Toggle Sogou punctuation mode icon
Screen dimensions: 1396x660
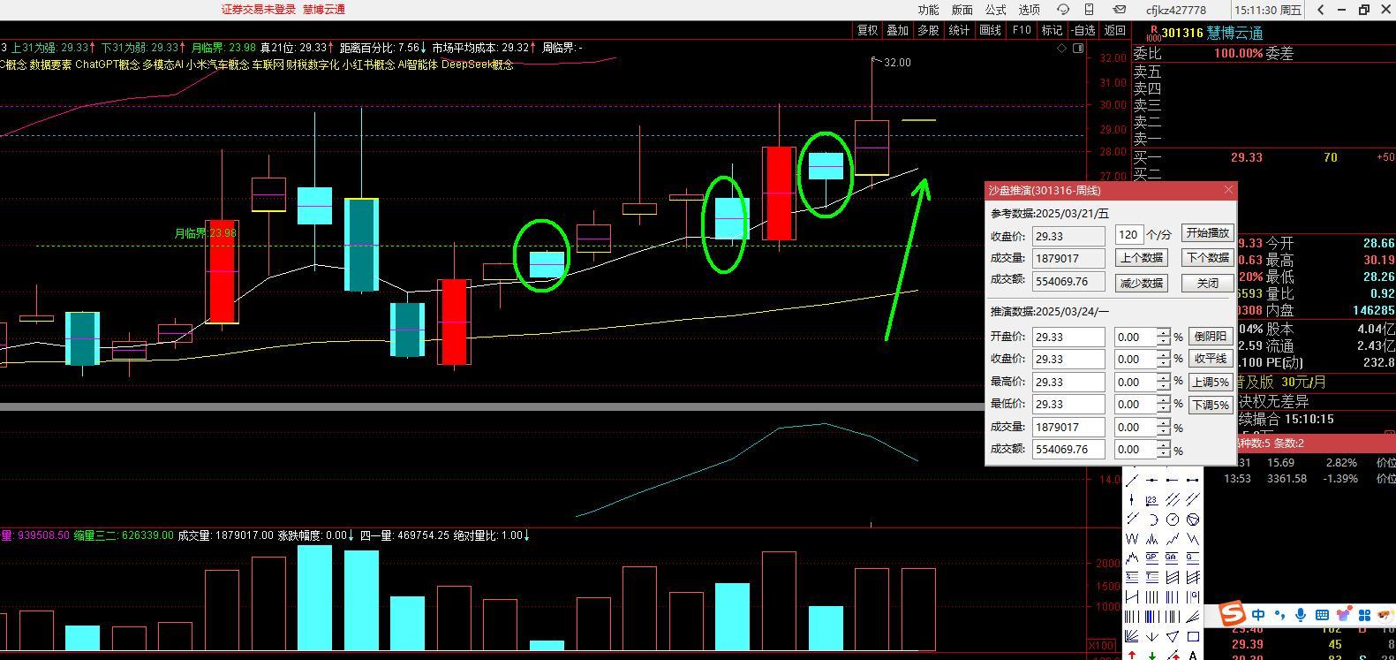(1279, 615)
